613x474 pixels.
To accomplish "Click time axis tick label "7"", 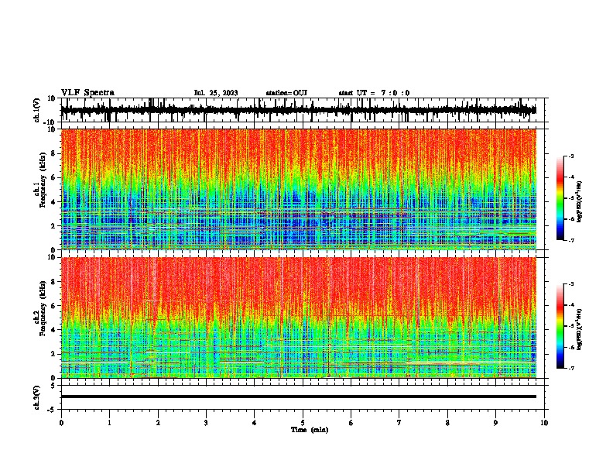I will [399, 423].
